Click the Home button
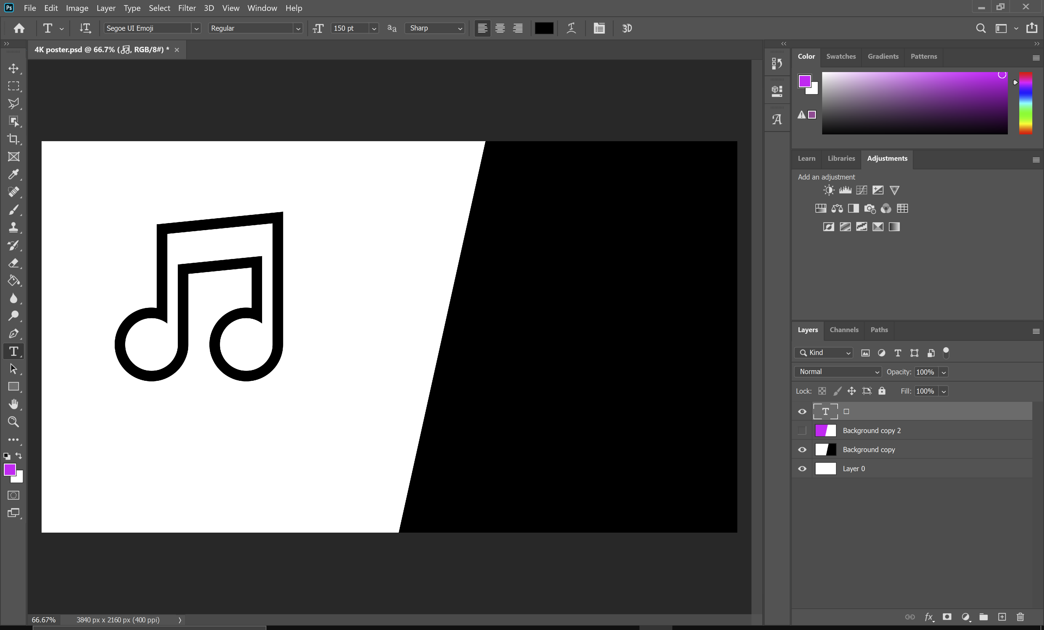1044x630 pixels. [x=19, y=28]
